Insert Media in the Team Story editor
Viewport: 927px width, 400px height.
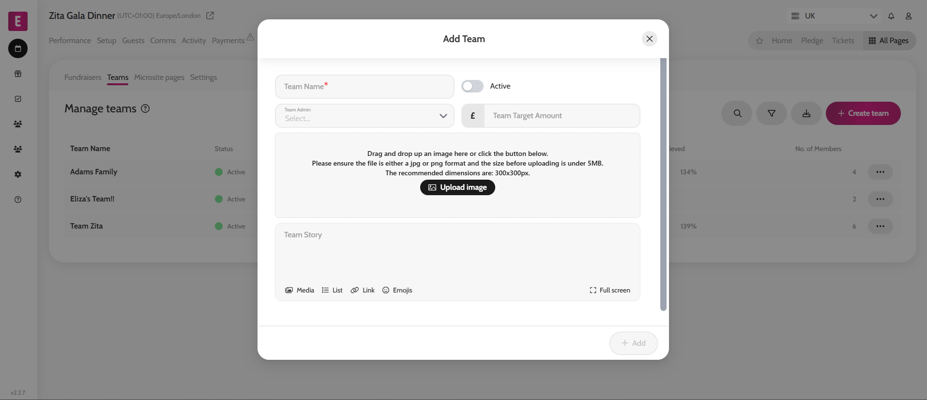(300, 290)
